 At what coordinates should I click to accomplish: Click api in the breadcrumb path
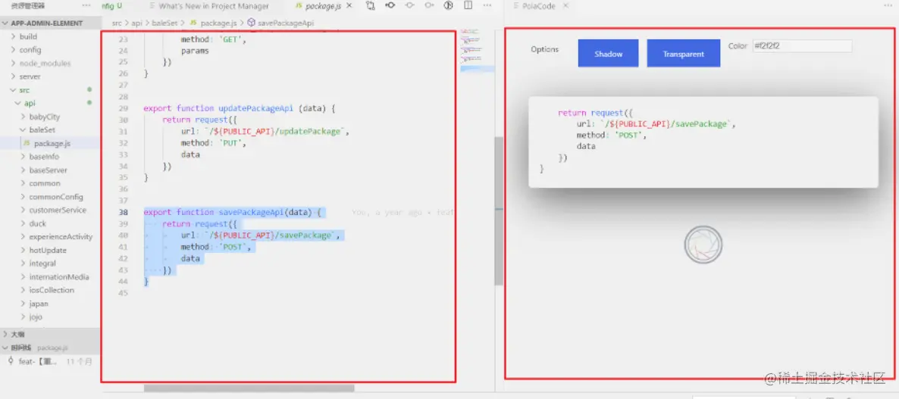click(136, 23)
